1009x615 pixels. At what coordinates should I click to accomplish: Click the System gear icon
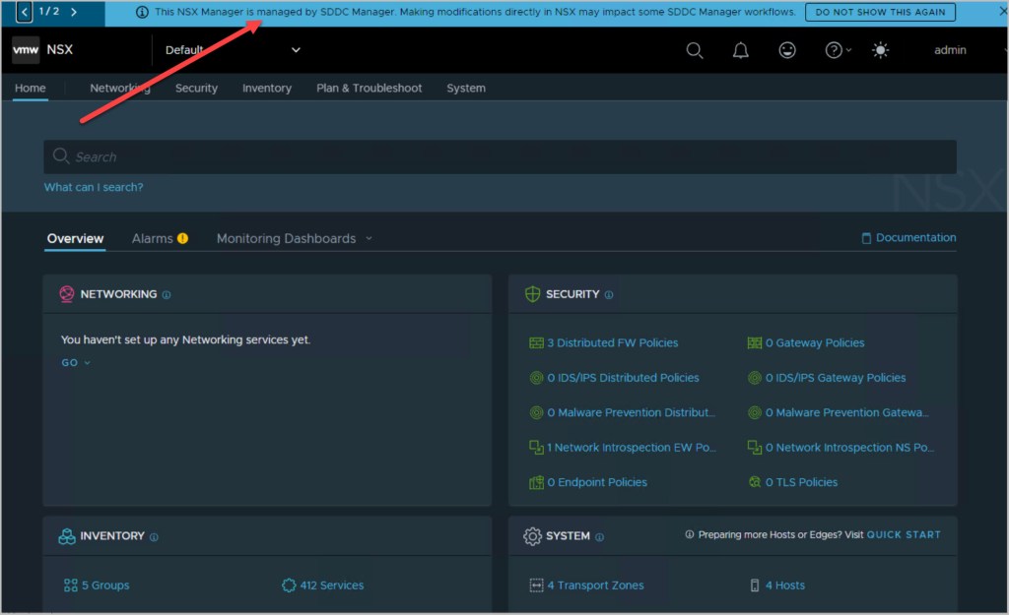pos(532,536)
